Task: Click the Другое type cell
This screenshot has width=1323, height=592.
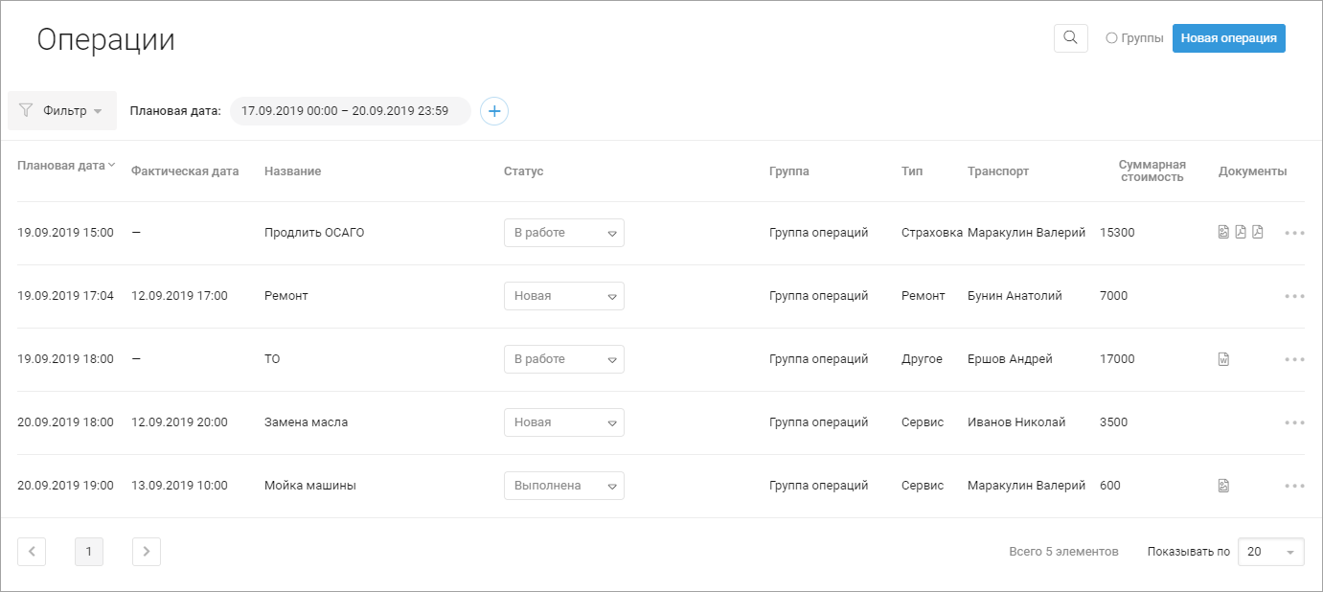Action: pos(922,359)
